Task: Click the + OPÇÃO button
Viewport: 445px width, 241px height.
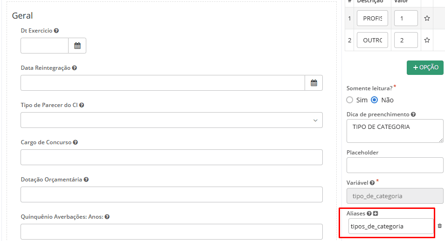Action: pyautogui.click(x=425, y=67)
